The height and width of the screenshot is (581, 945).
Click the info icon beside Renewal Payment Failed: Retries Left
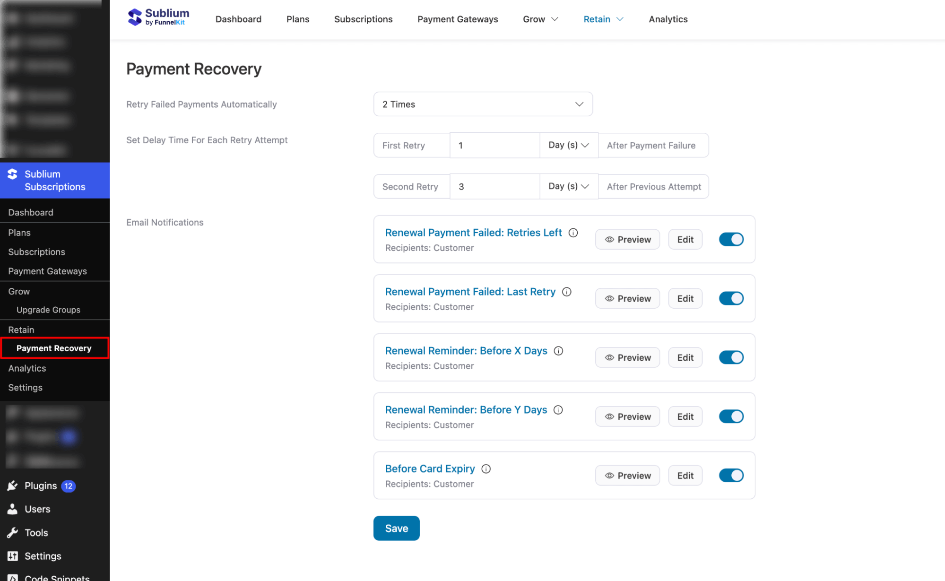(x=573, y=233)
